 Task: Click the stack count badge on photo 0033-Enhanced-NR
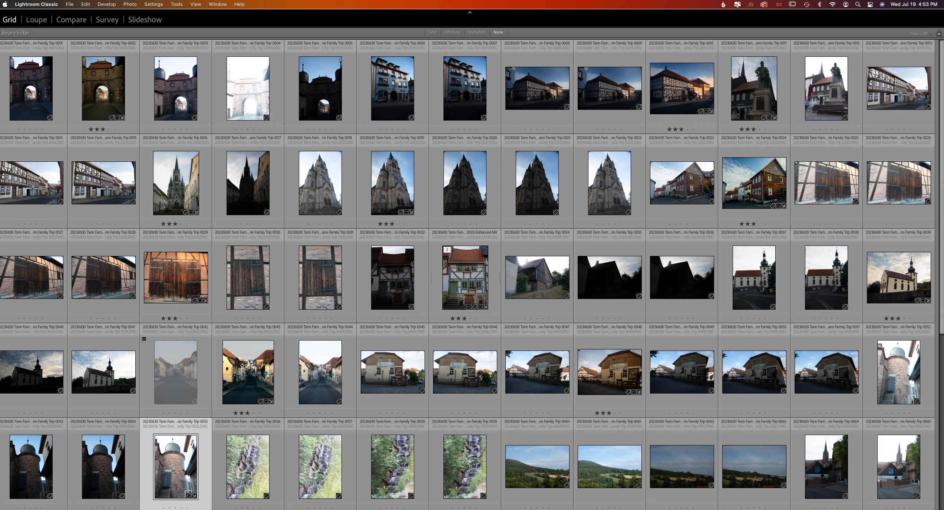447,250
